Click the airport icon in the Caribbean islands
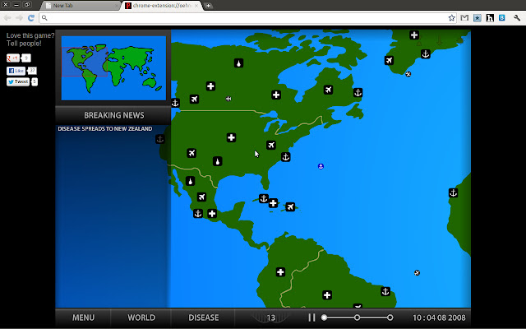 point(290,206)
